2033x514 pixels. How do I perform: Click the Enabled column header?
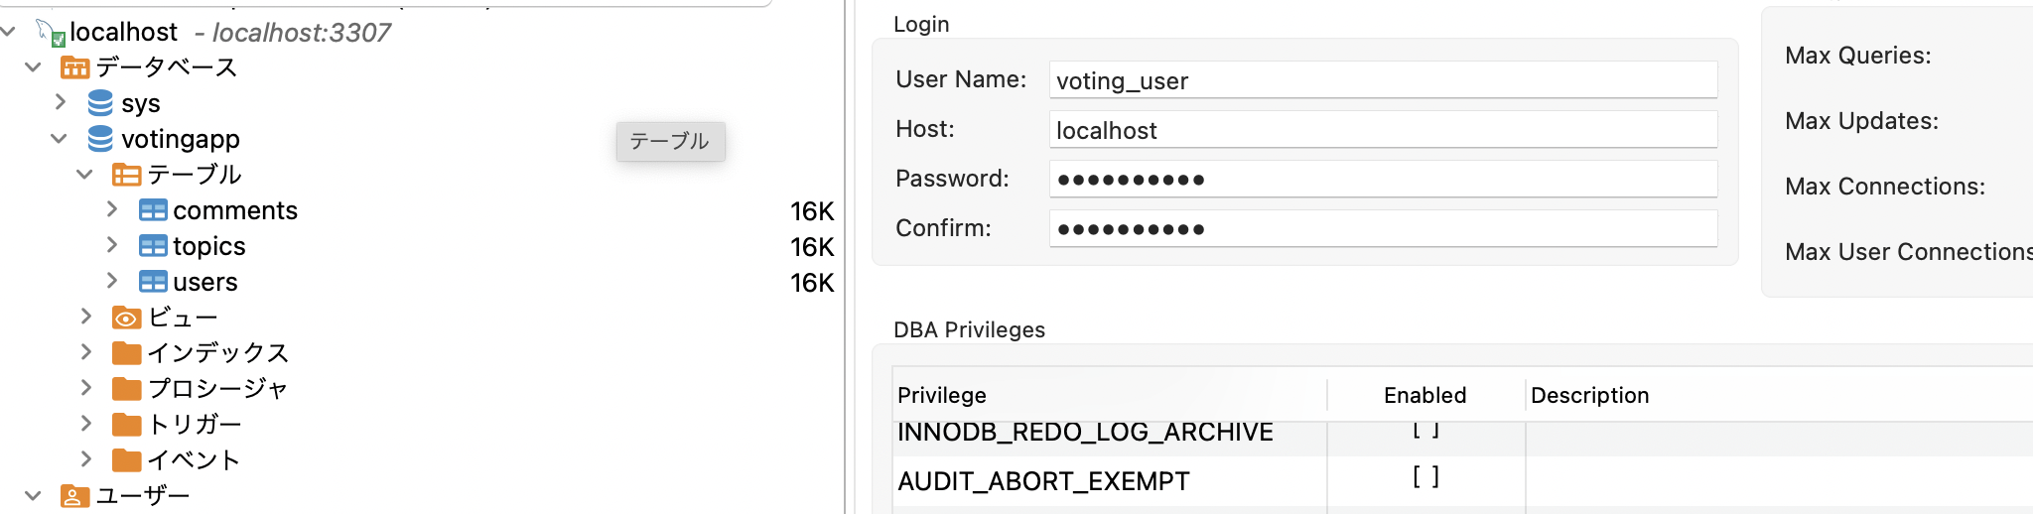click(x=1424, y=395)
